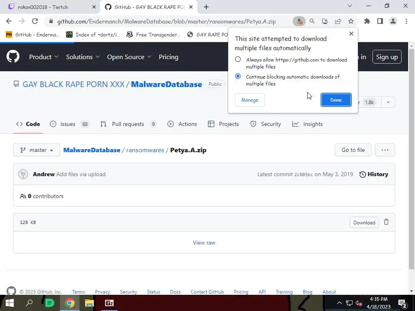Select Always allow github.com multiple downloads

point(238,59)
